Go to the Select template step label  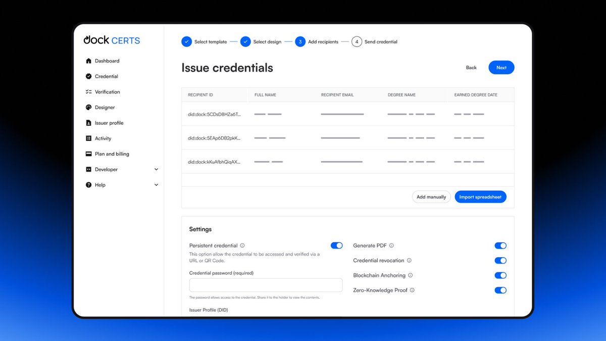[x=211, y=42]
